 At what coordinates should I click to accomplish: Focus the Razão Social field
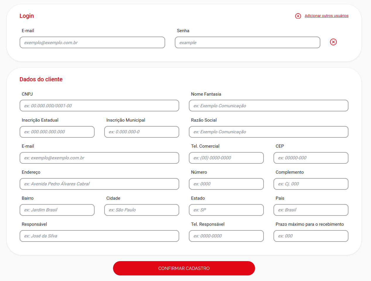click(x=269, y=132)
